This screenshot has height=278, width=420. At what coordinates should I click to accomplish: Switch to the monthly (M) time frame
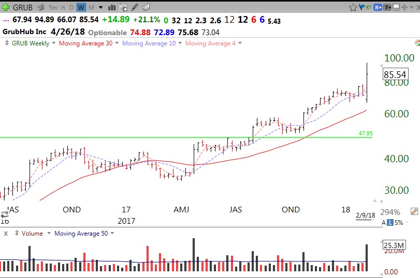(x=91, y=7)
